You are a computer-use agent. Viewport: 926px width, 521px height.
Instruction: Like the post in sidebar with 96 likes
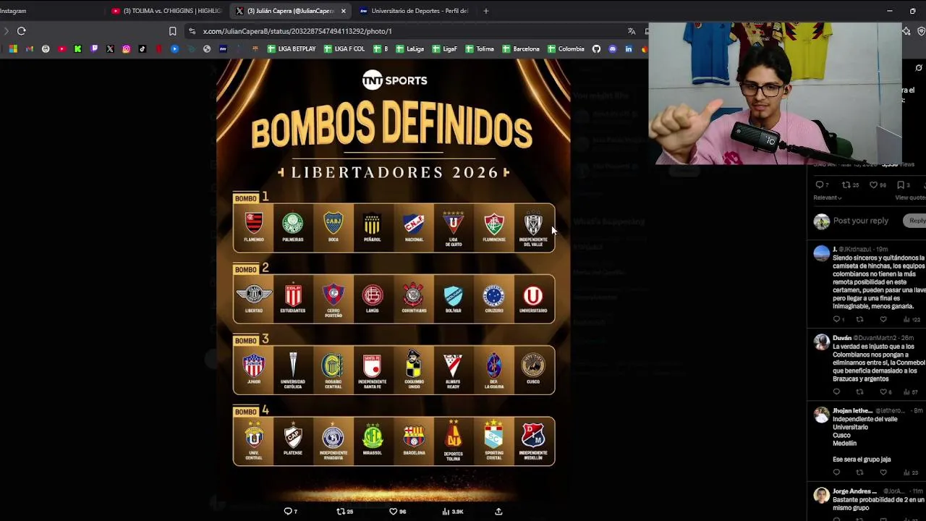click(x=874, y=185)
